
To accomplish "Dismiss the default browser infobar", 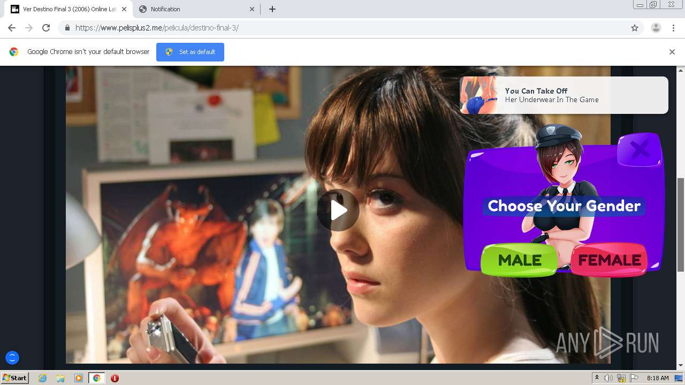I will coord(672,52).
